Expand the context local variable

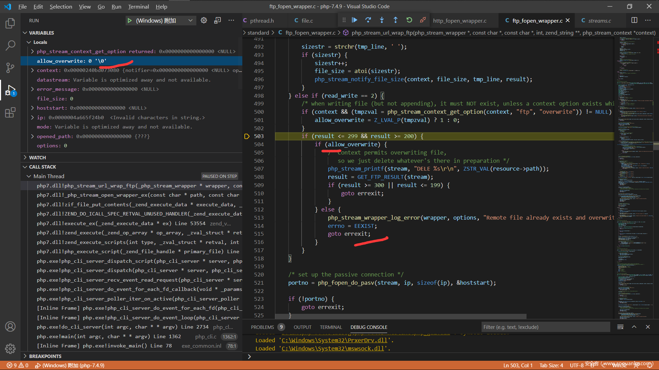click(x=33, y=70)
